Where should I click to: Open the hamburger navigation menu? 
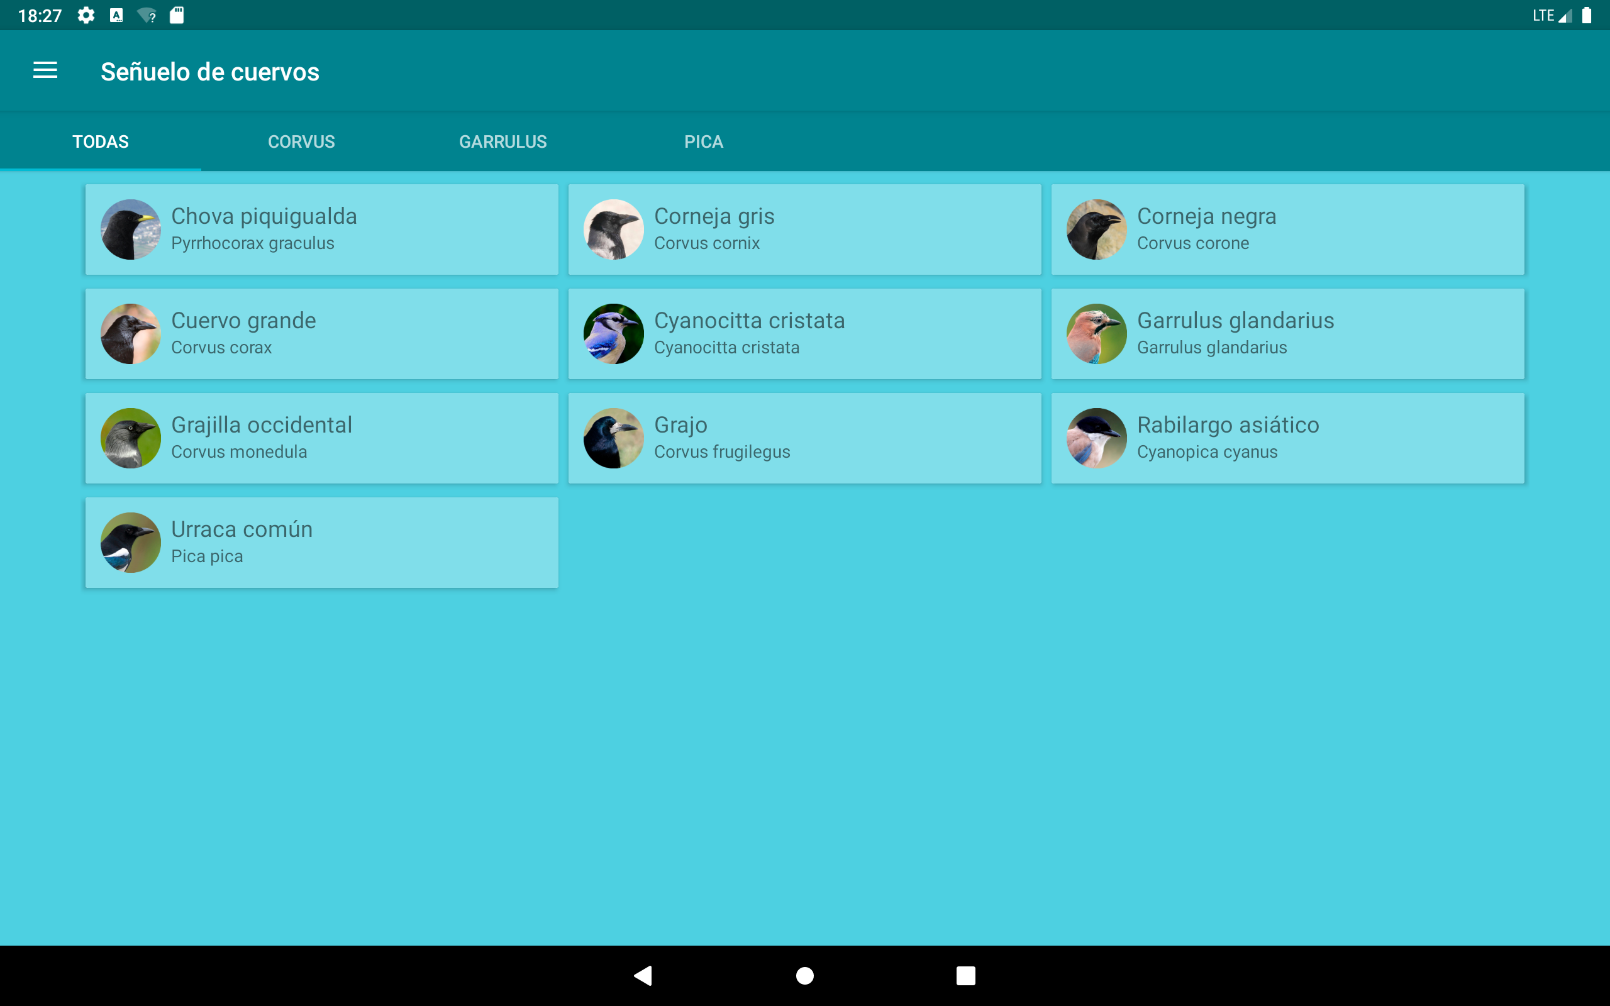(x=45, y=70)
